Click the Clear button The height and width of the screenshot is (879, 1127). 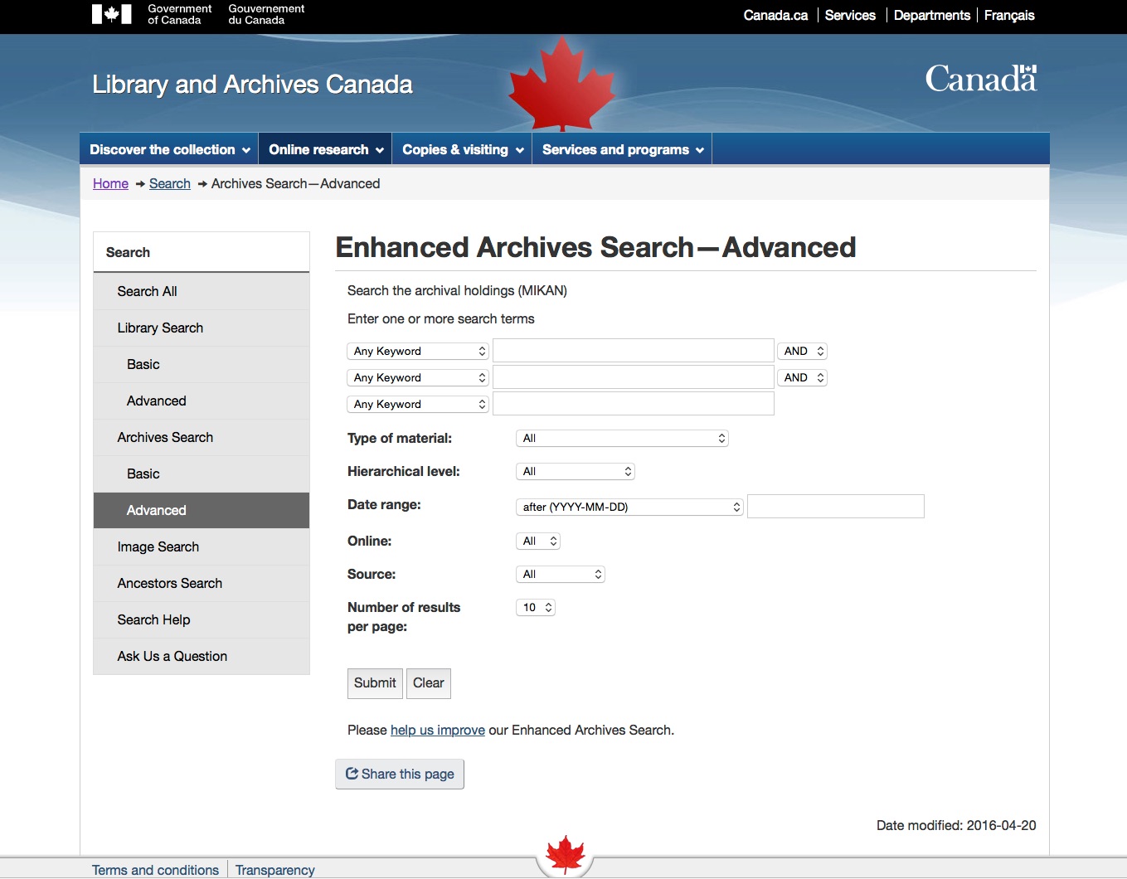click(x=428, y=683)
